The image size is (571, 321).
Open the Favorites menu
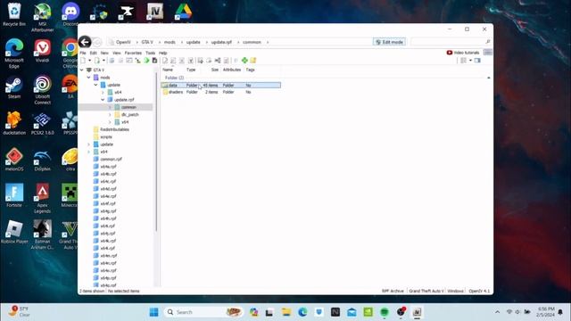click(133, 53)
